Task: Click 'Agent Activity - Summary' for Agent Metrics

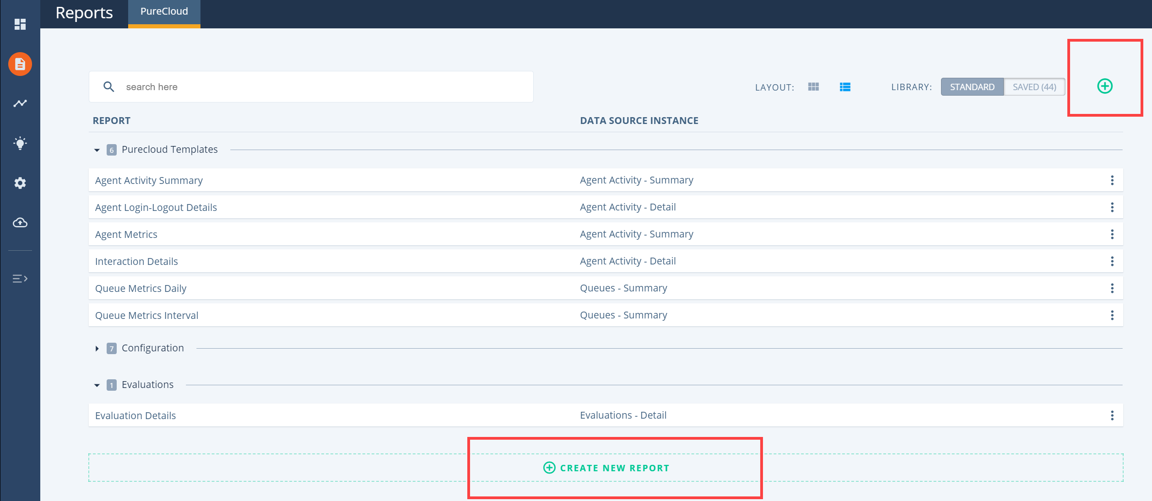Action: tap(636, 234)
